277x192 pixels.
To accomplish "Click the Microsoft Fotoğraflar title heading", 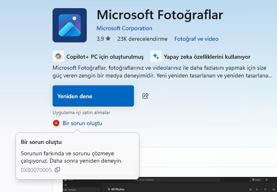I will pyautogui.click(x=160, y=15).
